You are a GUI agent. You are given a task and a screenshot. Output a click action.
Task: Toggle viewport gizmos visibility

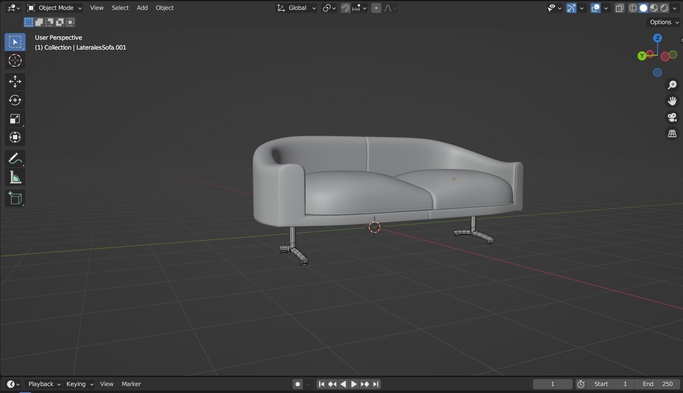pos(572,8)
